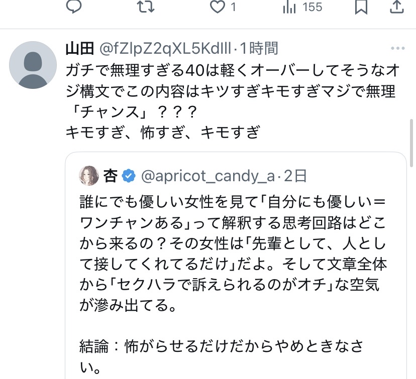Image resolution: width=416 pixels, height=379 pixels.
Task: Tap 杏's small profile picture
Action: click(89, 176)
